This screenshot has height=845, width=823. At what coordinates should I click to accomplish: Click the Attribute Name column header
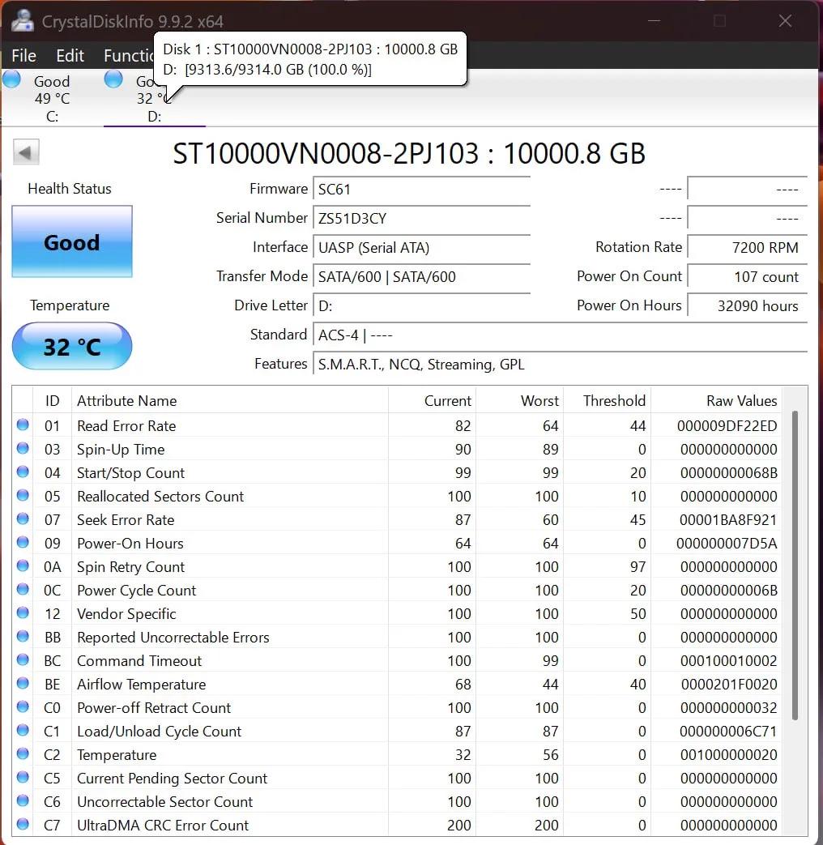(229, 400)
